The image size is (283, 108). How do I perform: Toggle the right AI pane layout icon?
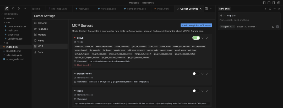pyautogui.click(x=274, y=3)
